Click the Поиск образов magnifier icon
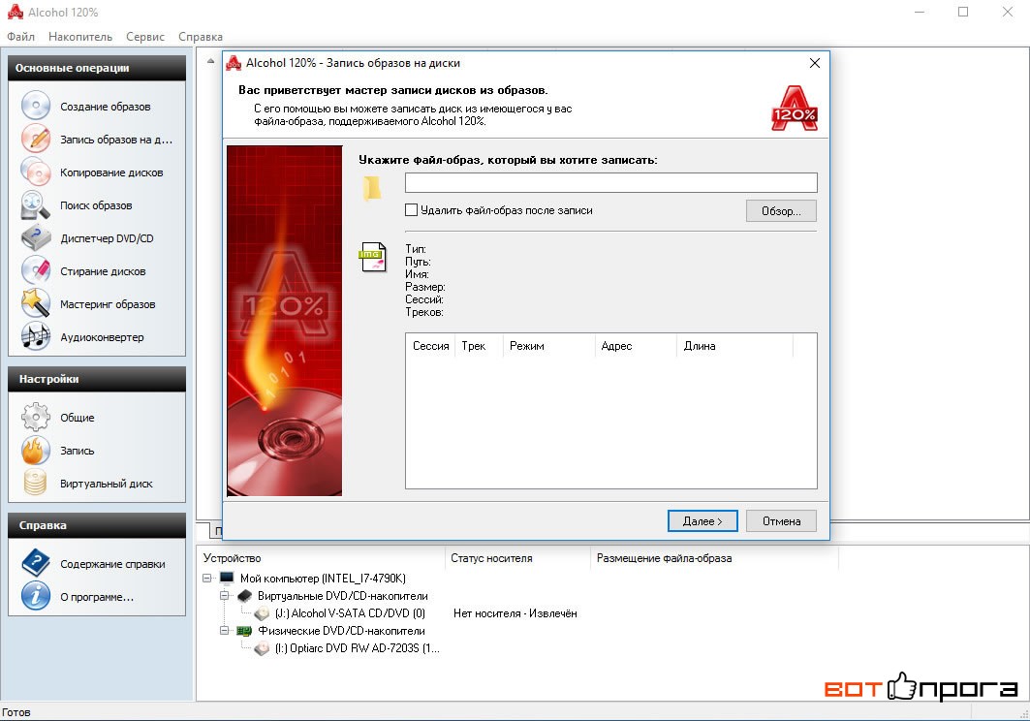This screenshot has height=721, width=1030. [36, 205]
